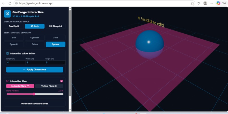Image resolution: width=228 pixels, height=114 pixels.
Task: Switch to Dual Split viewport mode
Action: [14, 26]
